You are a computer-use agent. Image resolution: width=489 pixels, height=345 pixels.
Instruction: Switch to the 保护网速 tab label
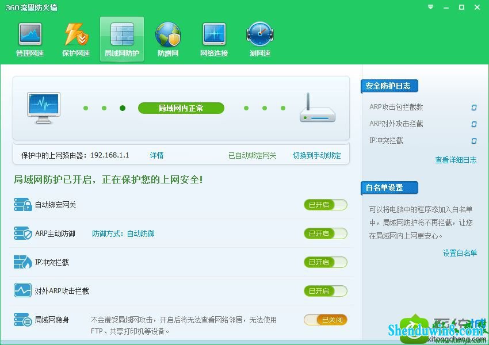pyautogui.click(x=76, y=53)
